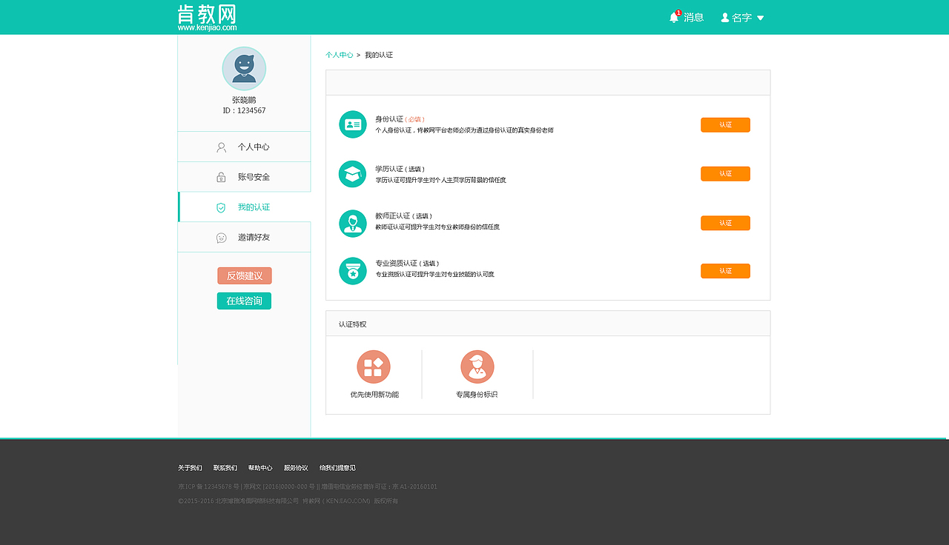Click 认证 button for 学历认证
This screenshot has width=949, height=545.
(725, 174)
